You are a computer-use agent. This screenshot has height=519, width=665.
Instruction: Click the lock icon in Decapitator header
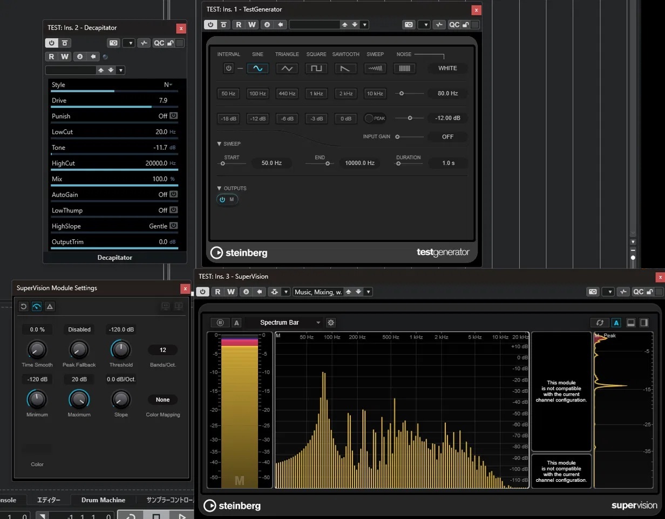171,43
